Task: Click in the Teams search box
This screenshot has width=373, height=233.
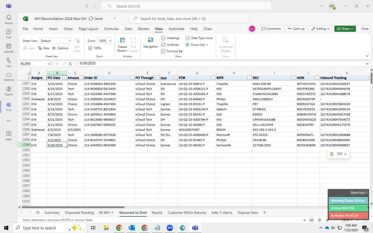Action: [x=186, y=6]
